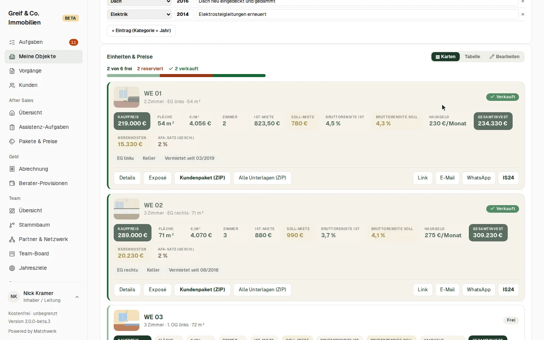Click the 2 von 6 frei filter
544x340 pixels.
(x=119, y=69)
